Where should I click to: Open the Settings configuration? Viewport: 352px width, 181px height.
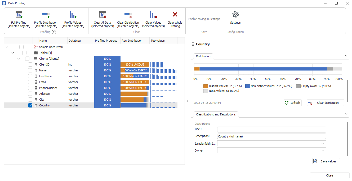[x=235, y=19]
